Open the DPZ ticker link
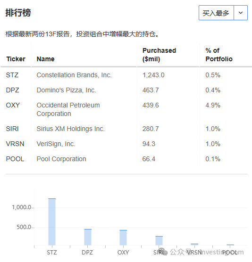 point(13,90)
